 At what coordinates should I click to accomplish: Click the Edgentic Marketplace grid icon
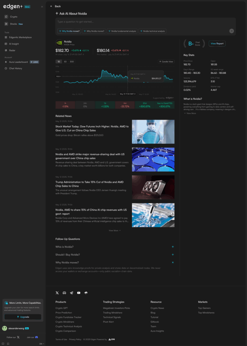click(6, 37)
